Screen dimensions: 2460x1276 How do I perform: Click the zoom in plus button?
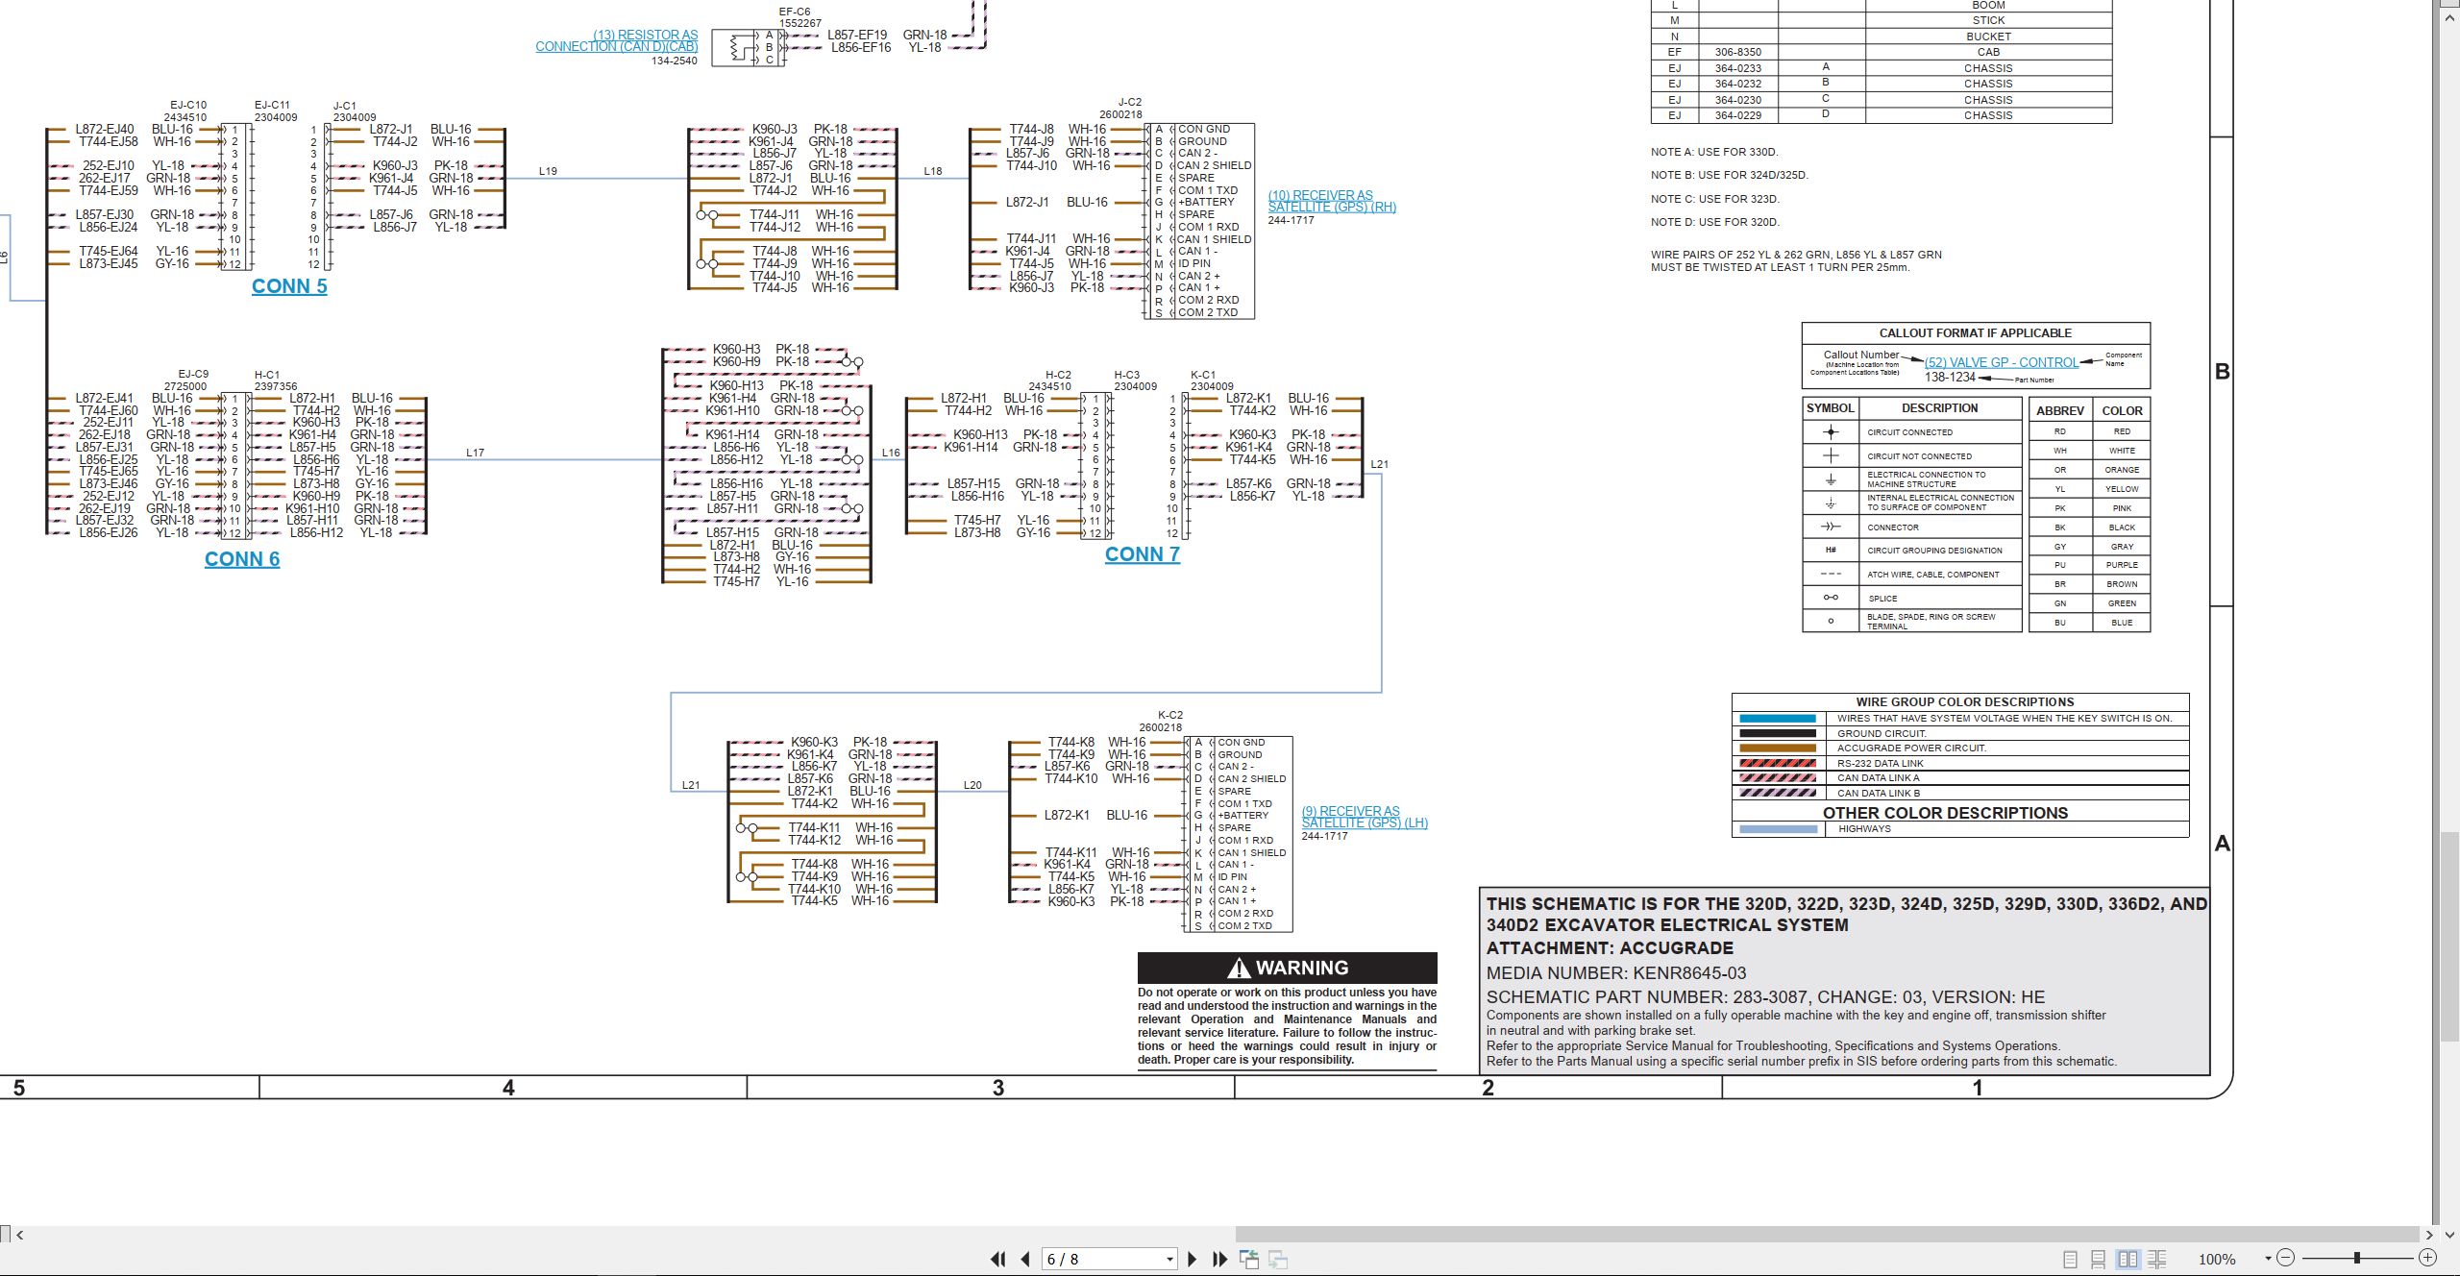(x=2427, y=1258)
